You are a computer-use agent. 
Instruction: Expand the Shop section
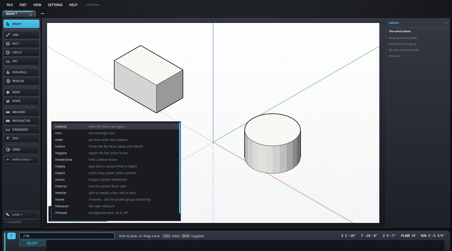pyautogui.click(x=21, y=215)
